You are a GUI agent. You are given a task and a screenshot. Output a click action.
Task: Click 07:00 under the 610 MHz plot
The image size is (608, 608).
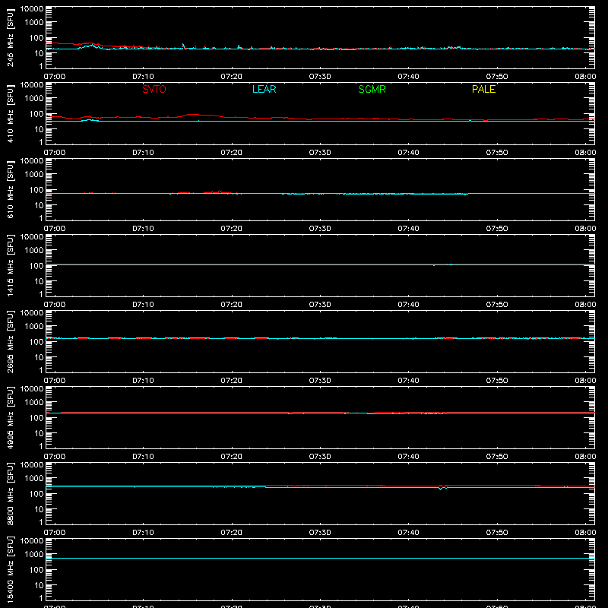55,229
